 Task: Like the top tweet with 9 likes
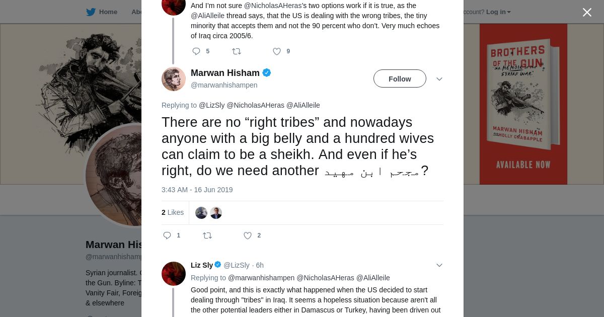pyautogui.click(x=277, y=51)
